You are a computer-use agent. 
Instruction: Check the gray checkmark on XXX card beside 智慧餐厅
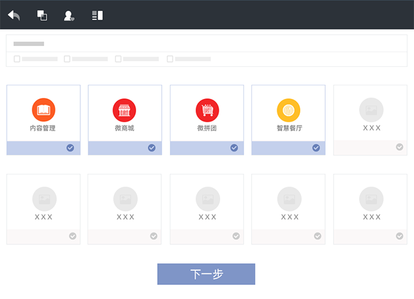pos(399,147)
